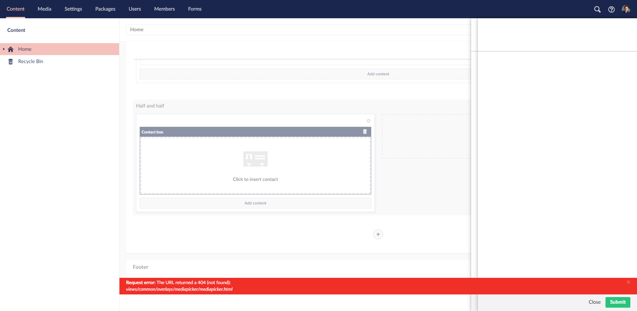
Task: Open the search panel
Action: 598,9
